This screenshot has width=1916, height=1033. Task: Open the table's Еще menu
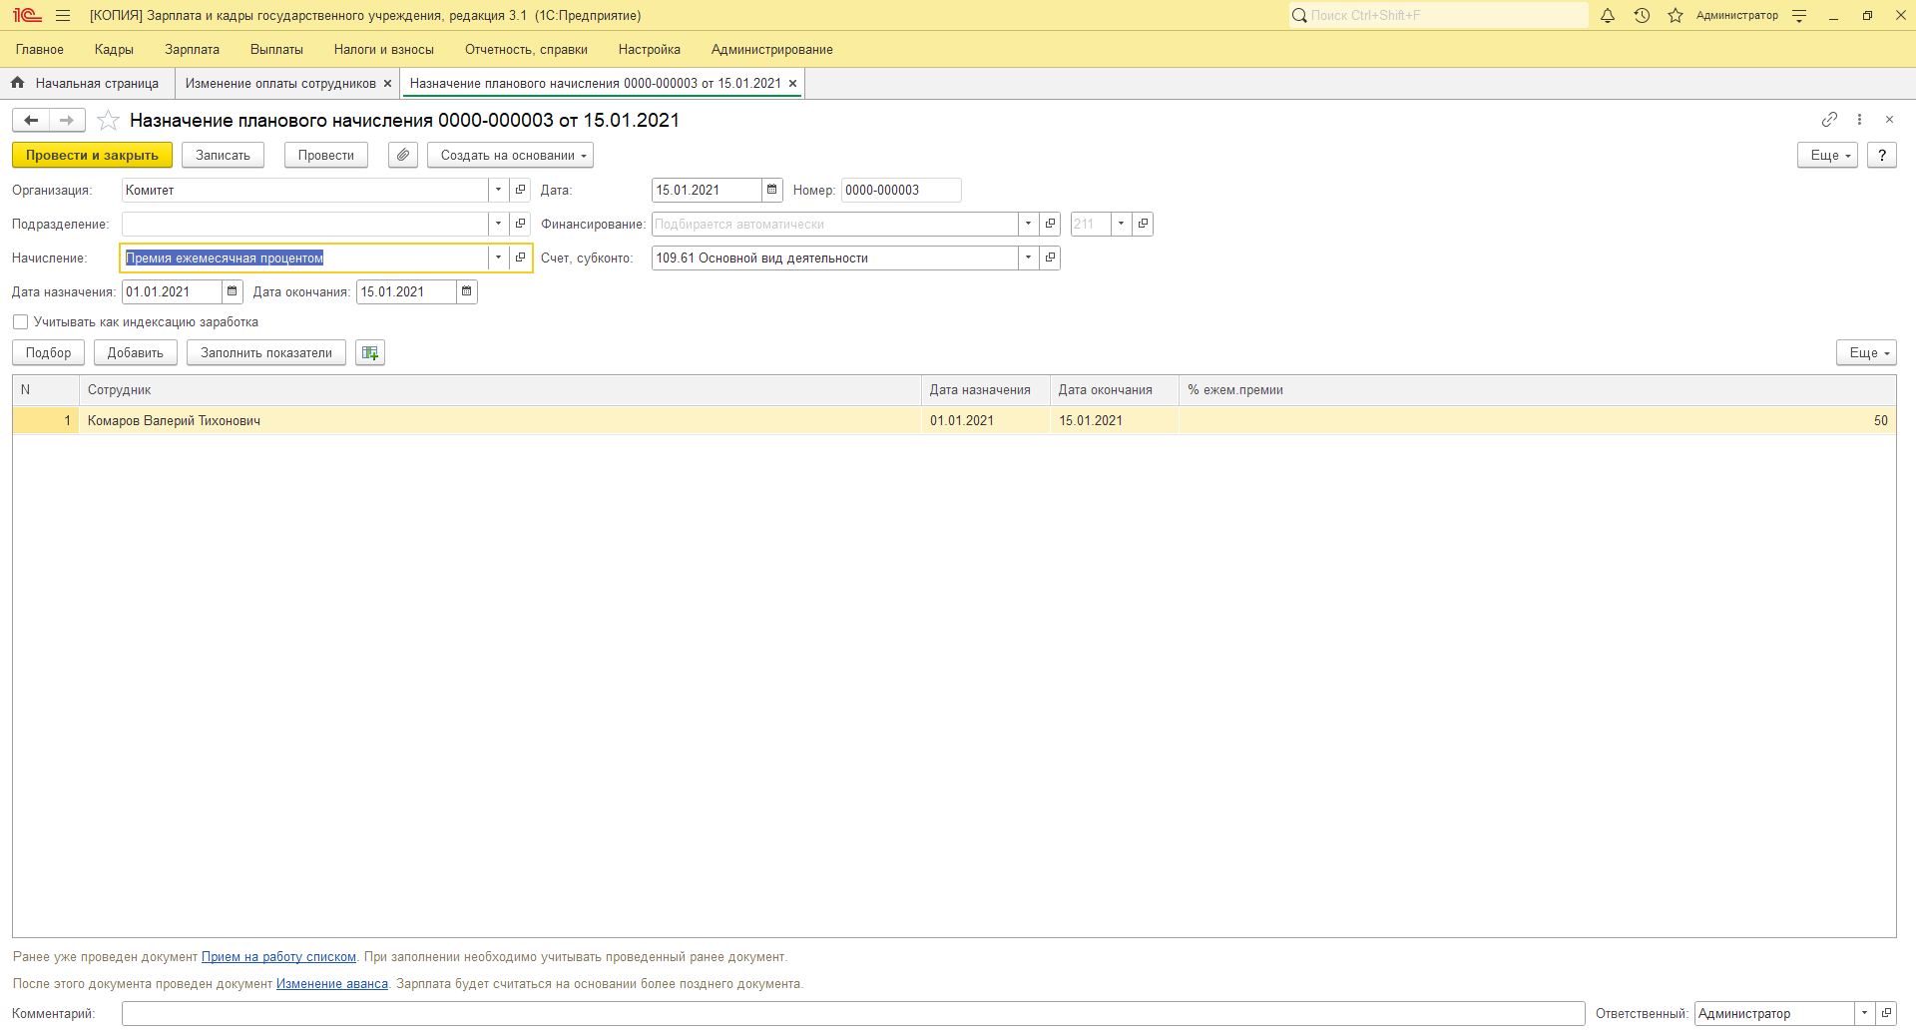1866,353
